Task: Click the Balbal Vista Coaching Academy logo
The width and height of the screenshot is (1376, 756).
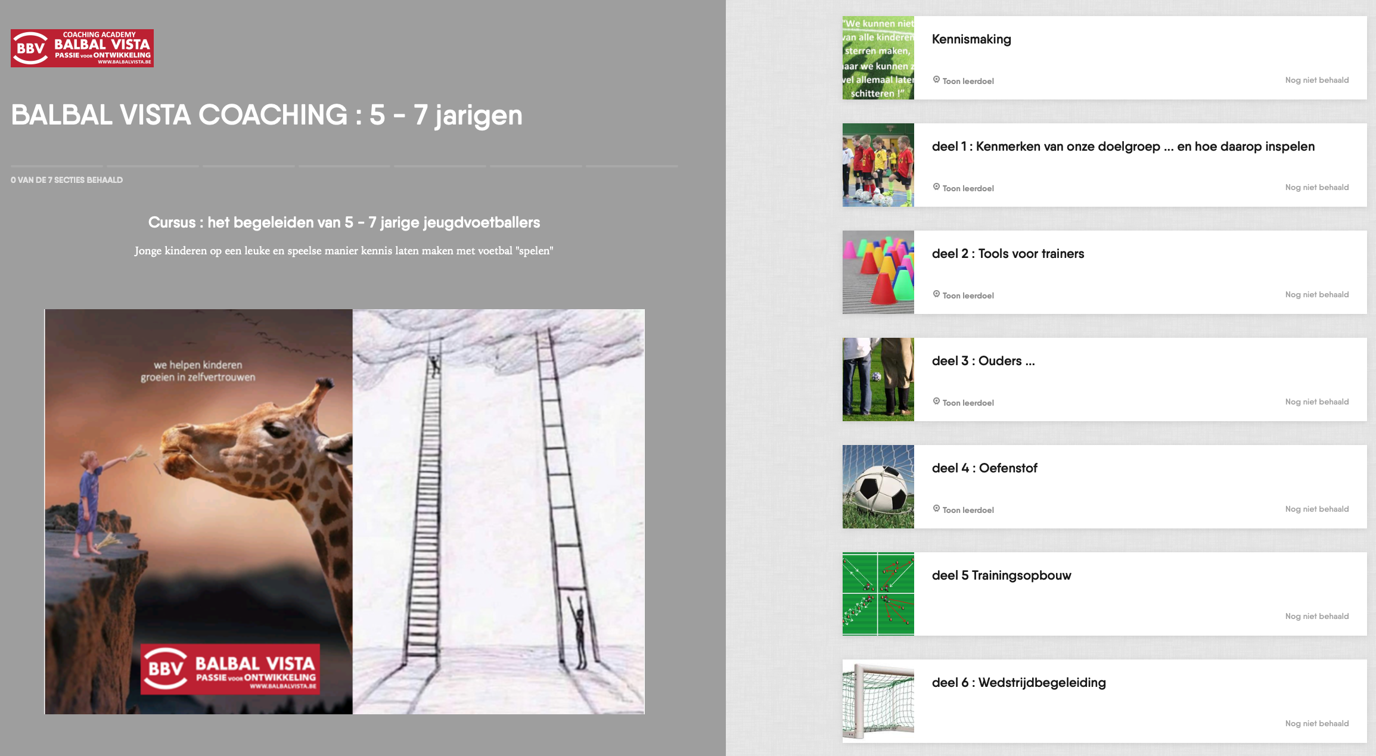Action: pos(82,48)
